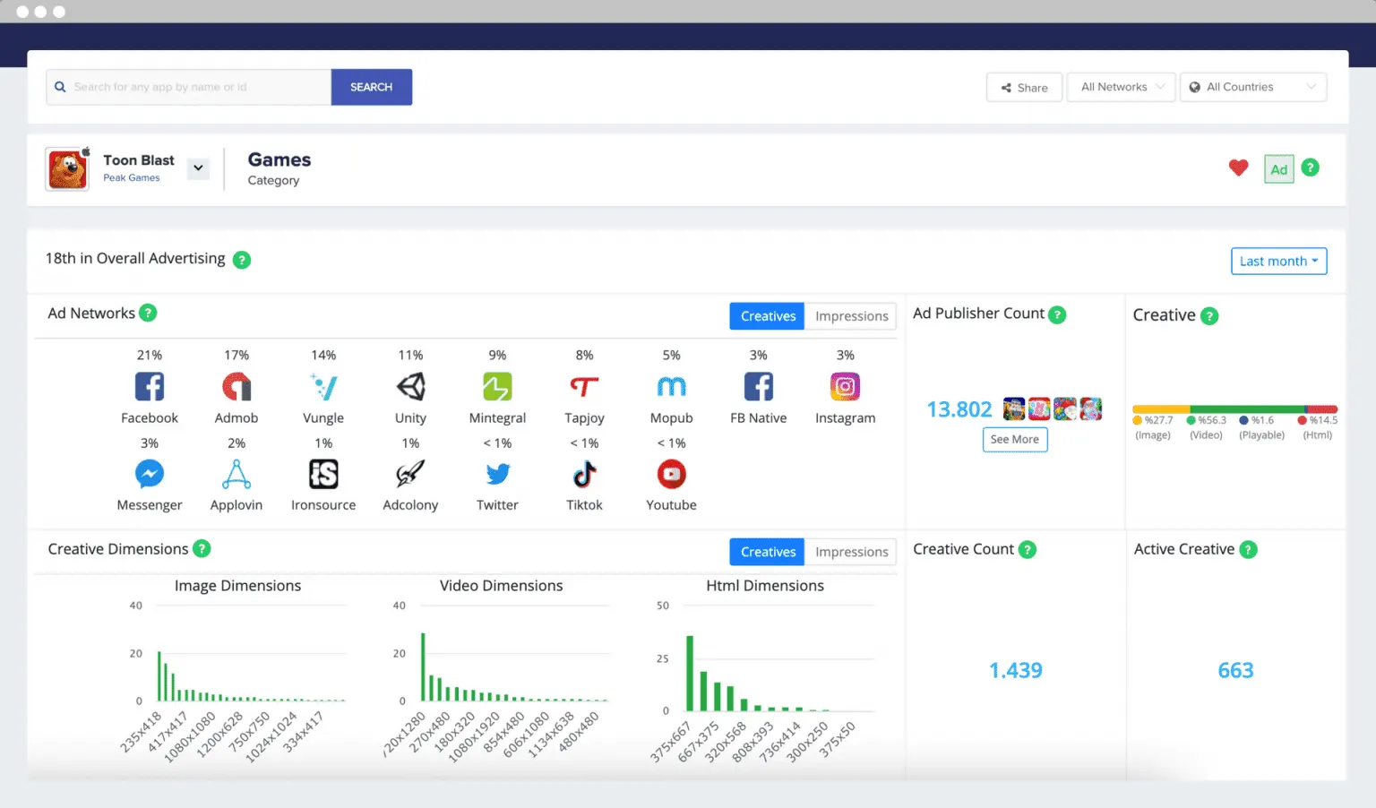Open the Vungle network icon

click(323, 387)
